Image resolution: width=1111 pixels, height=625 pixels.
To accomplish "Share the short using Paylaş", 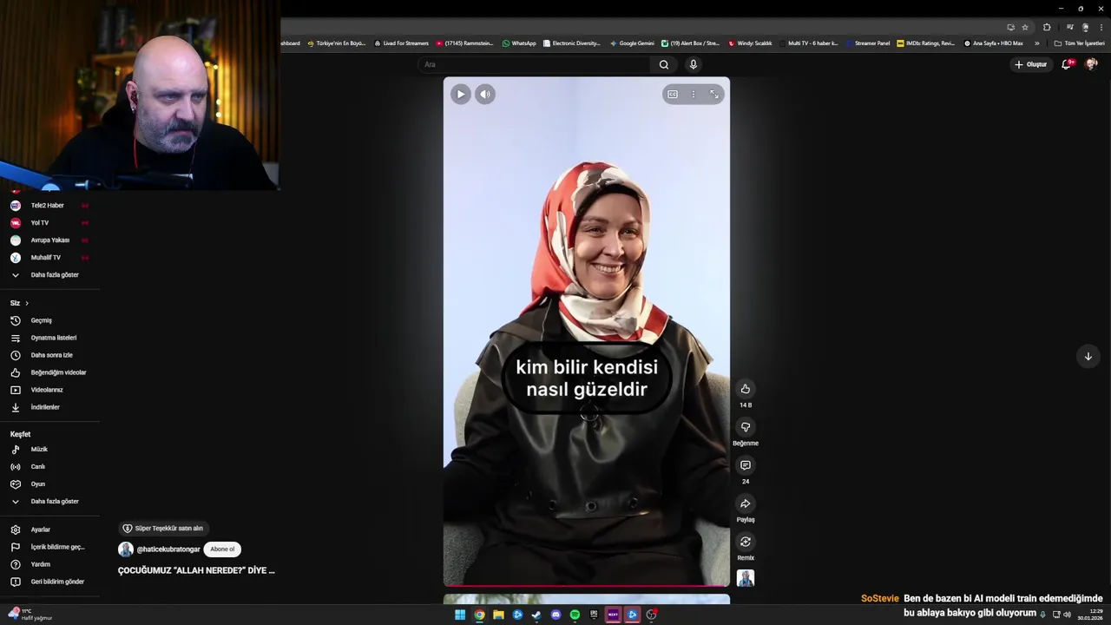I will (745, 503).
